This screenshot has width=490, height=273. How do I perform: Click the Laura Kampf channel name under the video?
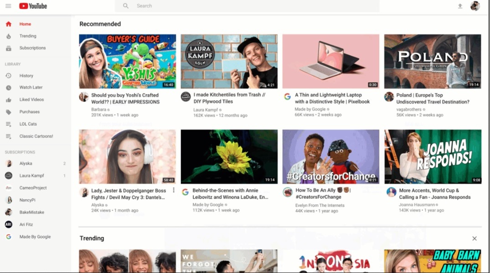coord(206,110)
